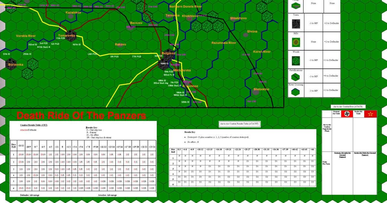The height and width of the screenshot is (203, 387).
Task: Click the Attacker Advantage caption
Action: point(107,195)
